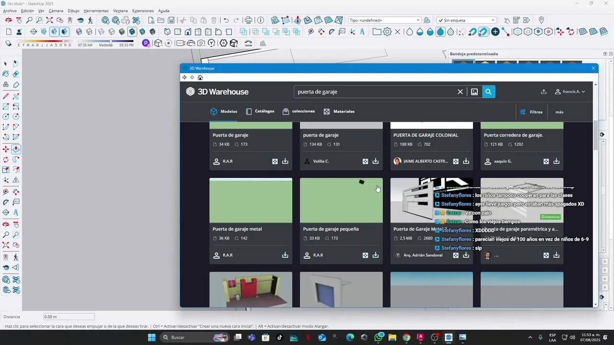Toggle the first highlighted view-style icon
This screenshot has width=614, height=345.
(54, 32)
